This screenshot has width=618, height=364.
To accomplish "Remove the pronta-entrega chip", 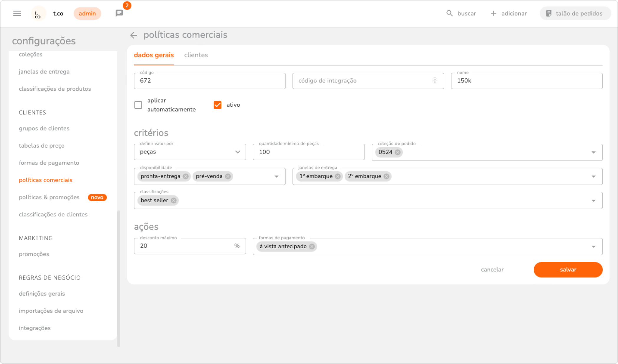I will [x=185, y=176].
